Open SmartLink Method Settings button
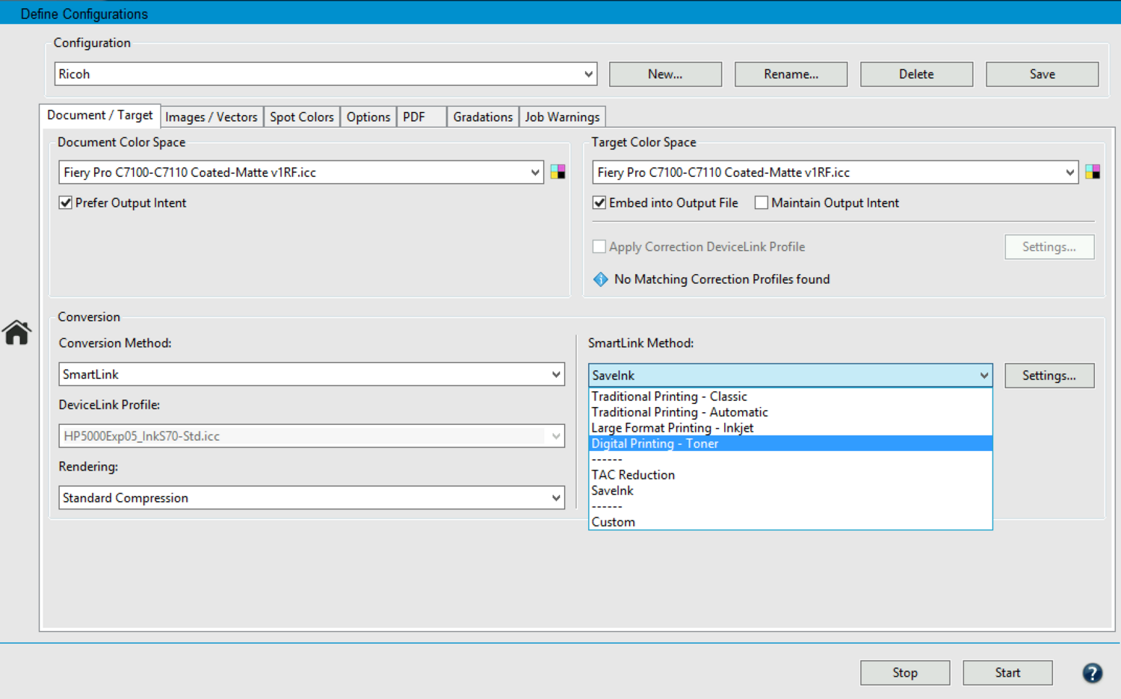This screenshot has width=1121, height=699. 1049,376
